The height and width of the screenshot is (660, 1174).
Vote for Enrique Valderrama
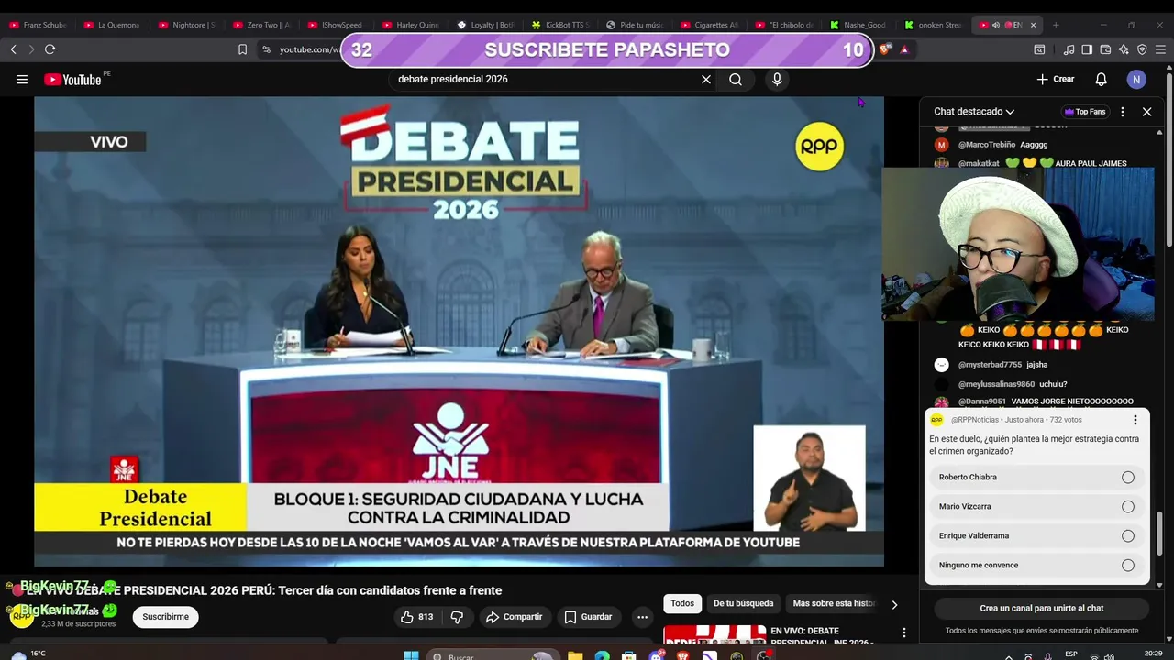click(1036, 536)
